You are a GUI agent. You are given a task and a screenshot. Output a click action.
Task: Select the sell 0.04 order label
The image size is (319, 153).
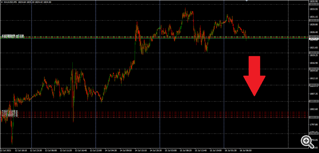[13, 36]
